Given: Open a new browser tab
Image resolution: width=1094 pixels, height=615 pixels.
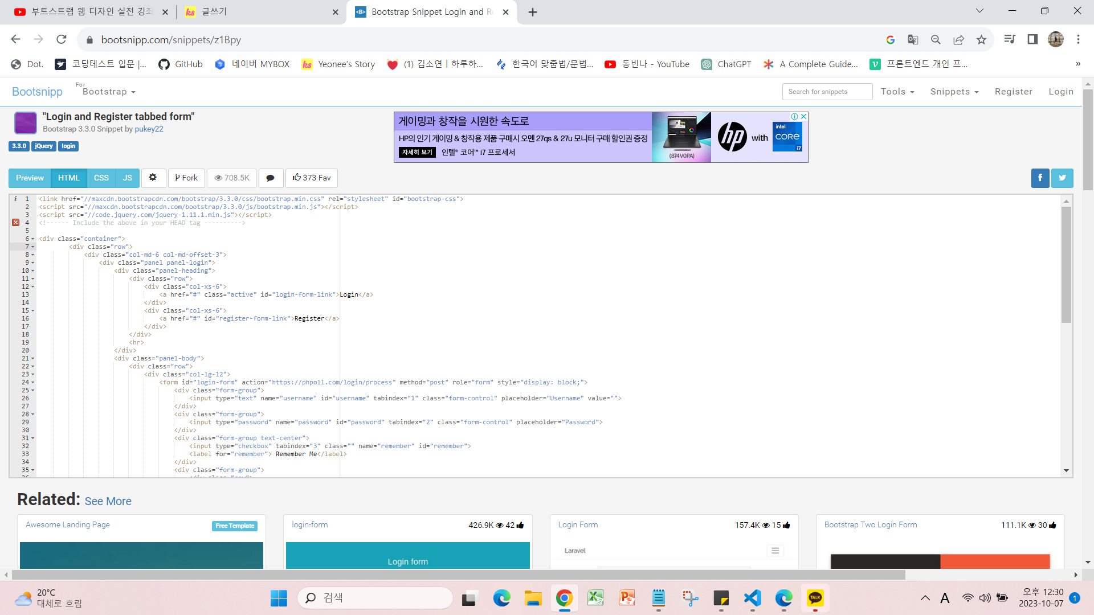Looking at the screenshot, I should pyautogui.click(x=533, y=12).
